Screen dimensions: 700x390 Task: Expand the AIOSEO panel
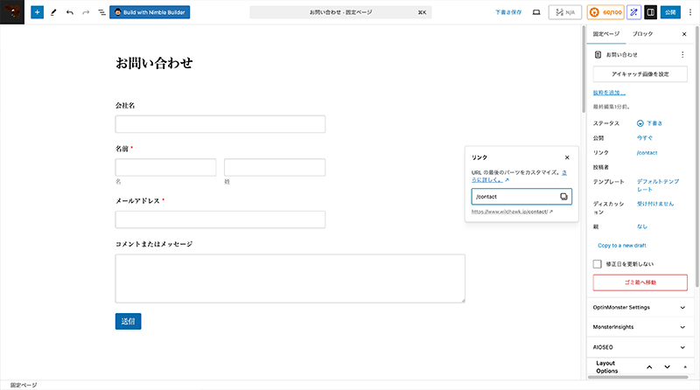(682, 347)
